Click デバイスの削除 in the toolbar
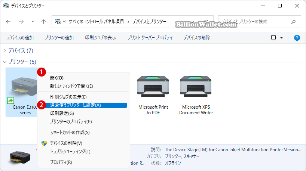The image size is (306, 171). (197, 38)
